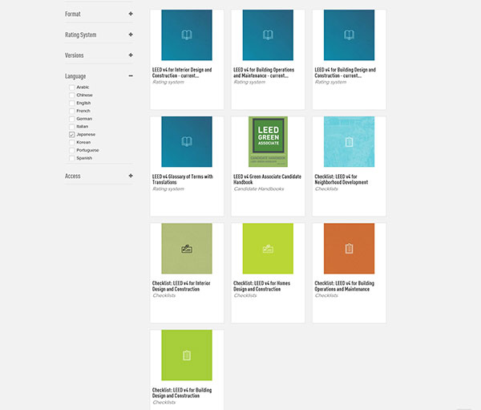Open Checklist: LEED v4 for Homes Design link
This screenshot has width=481, height=410.
pyautogui.click(x=261, y=286)
